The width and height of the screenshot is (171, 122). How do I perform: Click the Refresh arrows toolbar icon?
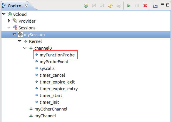coord(110,6)
